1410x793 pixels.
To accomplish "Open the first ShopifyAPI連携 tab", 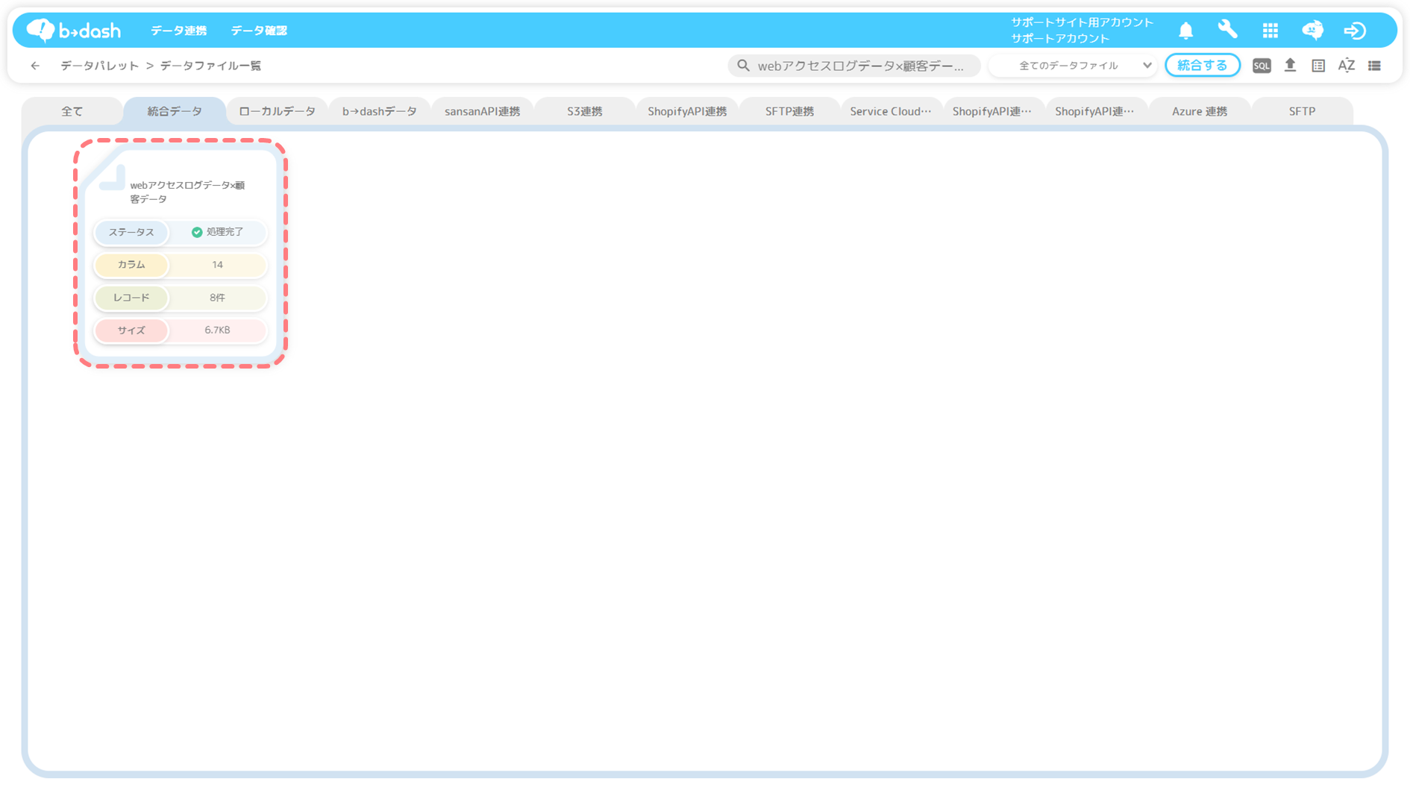I will tap(687, 111).
